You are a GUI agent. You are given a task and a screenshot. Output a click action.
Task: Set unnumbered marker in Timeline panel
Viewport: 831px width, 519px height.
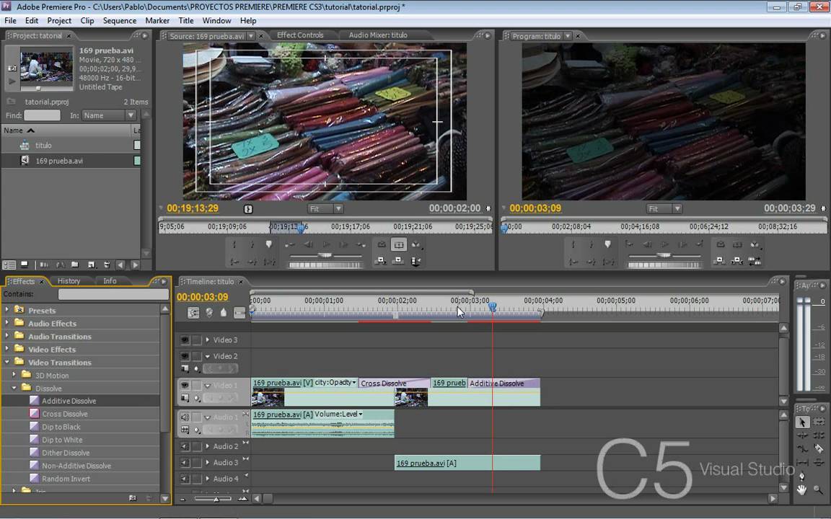(224, 313)
